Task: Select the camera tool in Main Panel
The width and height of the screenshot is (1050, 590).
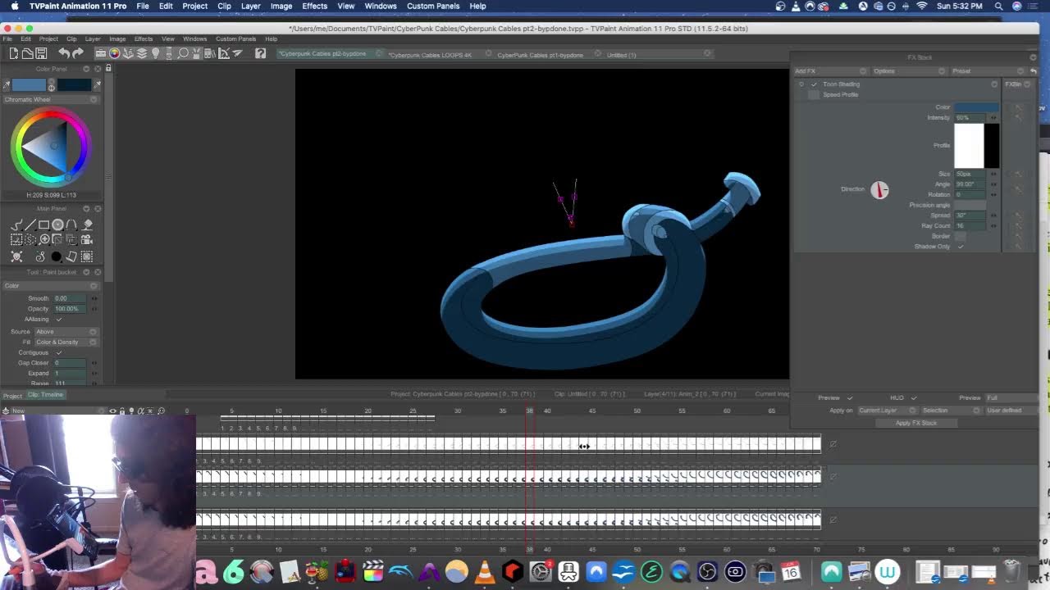Action: point(87,239)
